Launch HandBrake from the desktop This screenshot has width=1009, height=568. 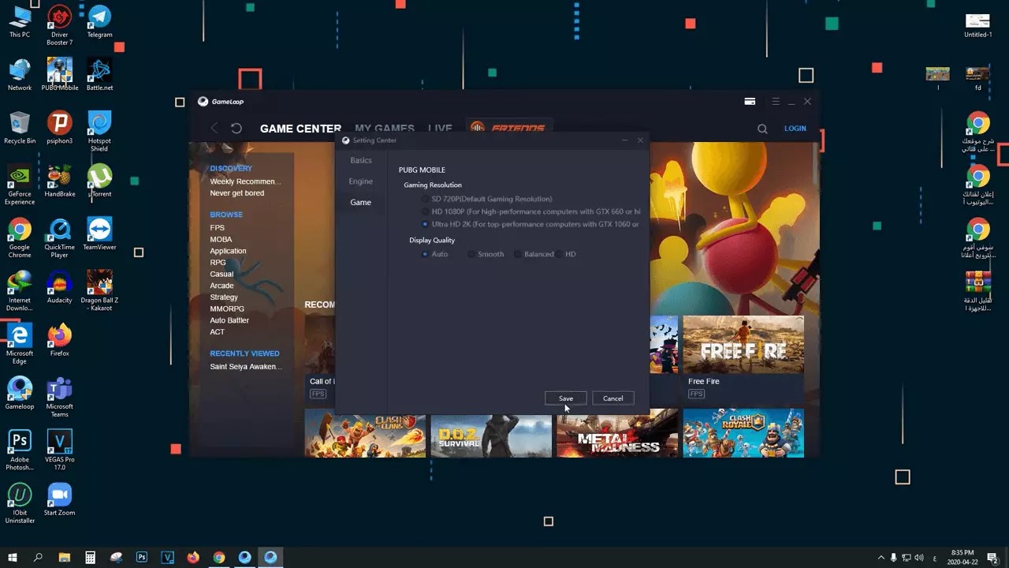[59, 181]
